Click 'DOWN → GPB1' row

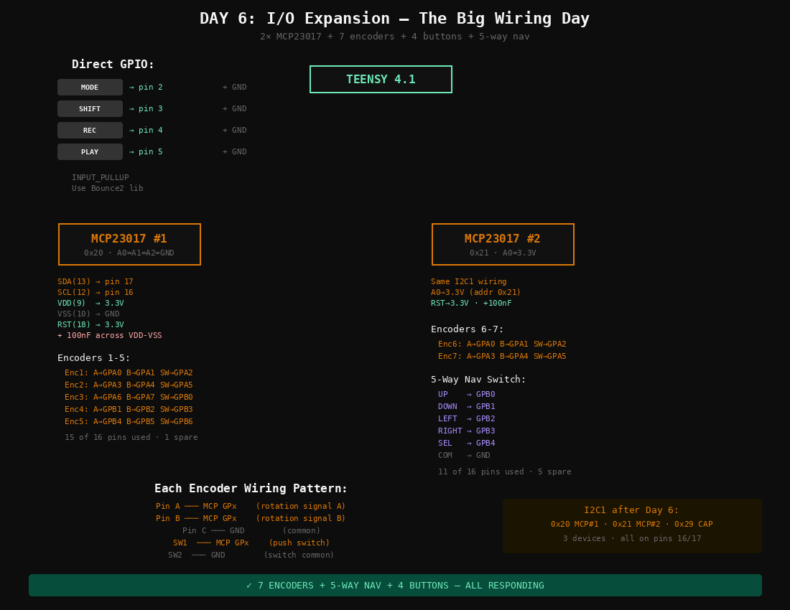click(467, 407)
